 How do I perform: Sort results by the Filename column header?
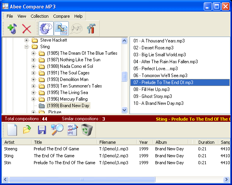(117, 142)
